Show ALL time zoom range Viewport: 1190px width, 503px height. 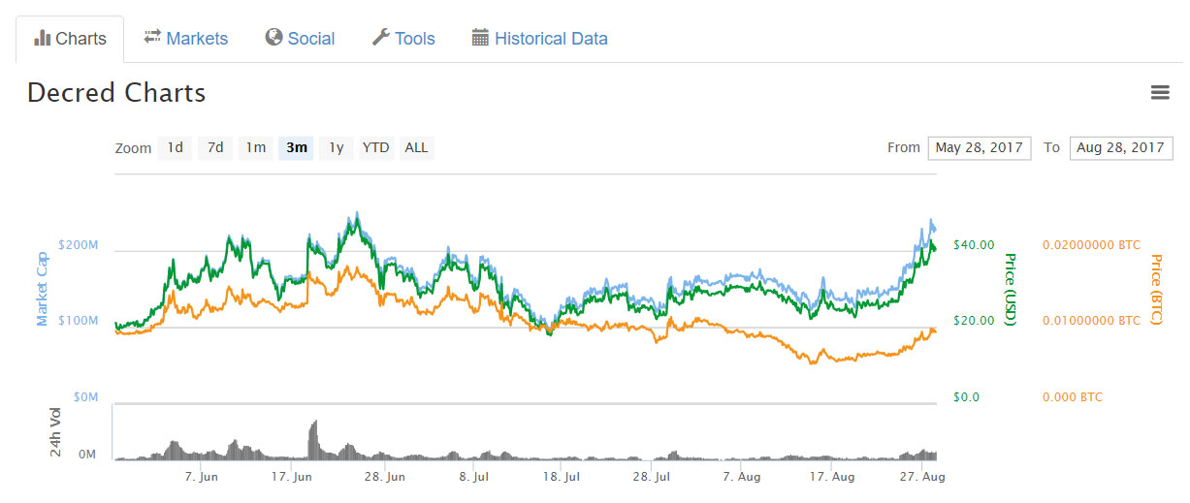pos(416,148)
